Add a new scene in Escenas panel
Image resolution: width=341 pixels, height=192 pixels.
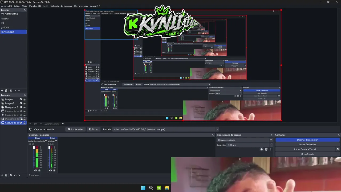[x=2, y=91]
